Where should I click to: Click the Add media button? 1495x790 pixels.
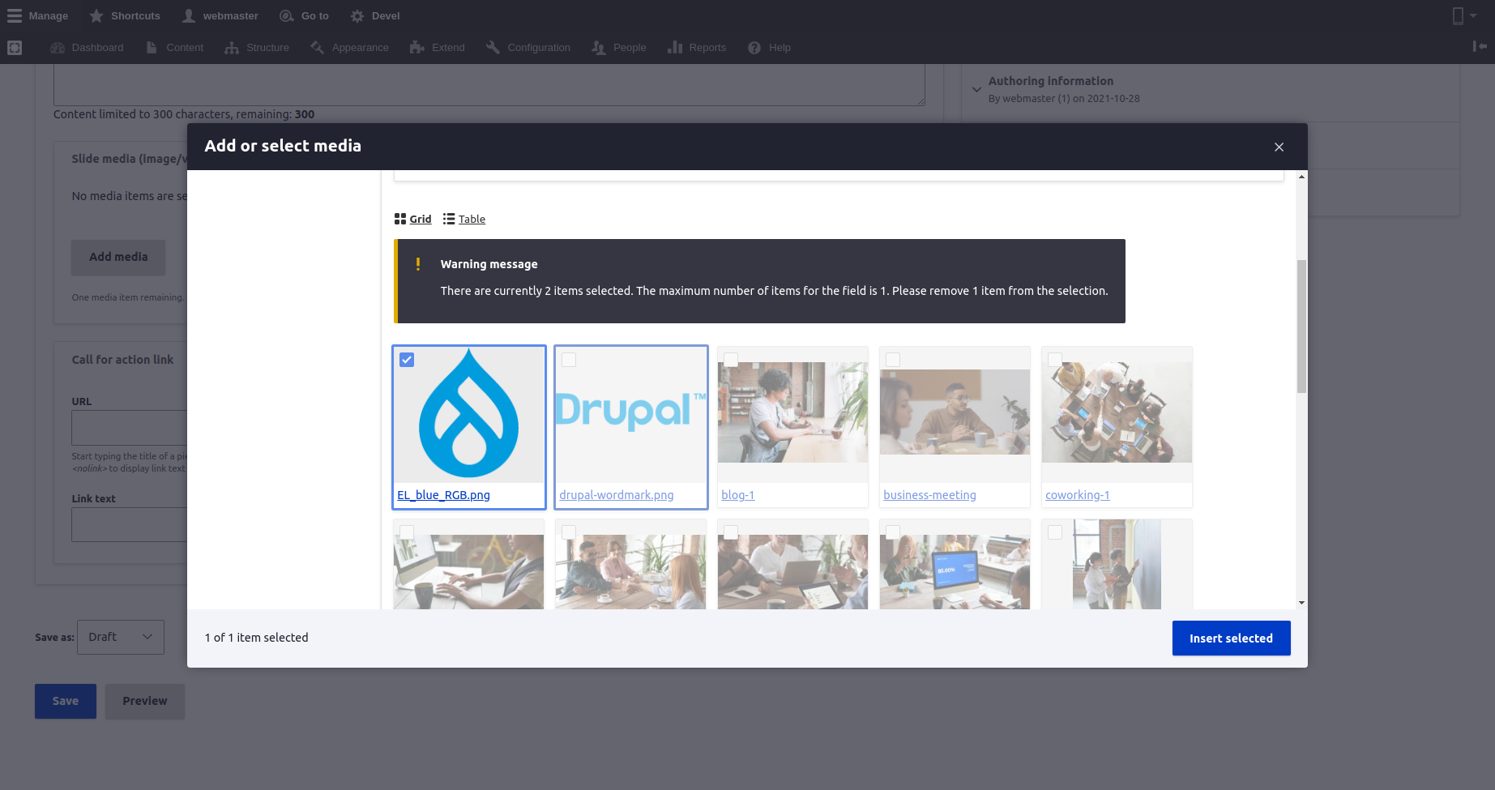coord(118,257)
